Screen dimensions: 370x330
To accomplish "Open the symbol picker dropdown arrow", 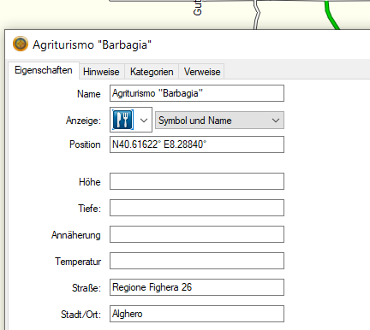I will click(144, 121).
